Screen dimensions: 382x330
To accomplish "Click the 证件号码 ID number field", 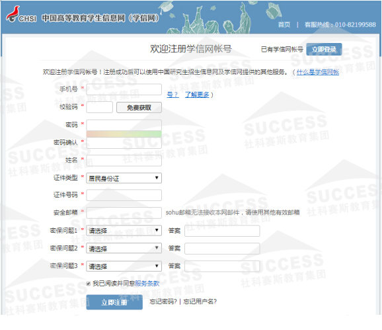I will click(124, 195).
